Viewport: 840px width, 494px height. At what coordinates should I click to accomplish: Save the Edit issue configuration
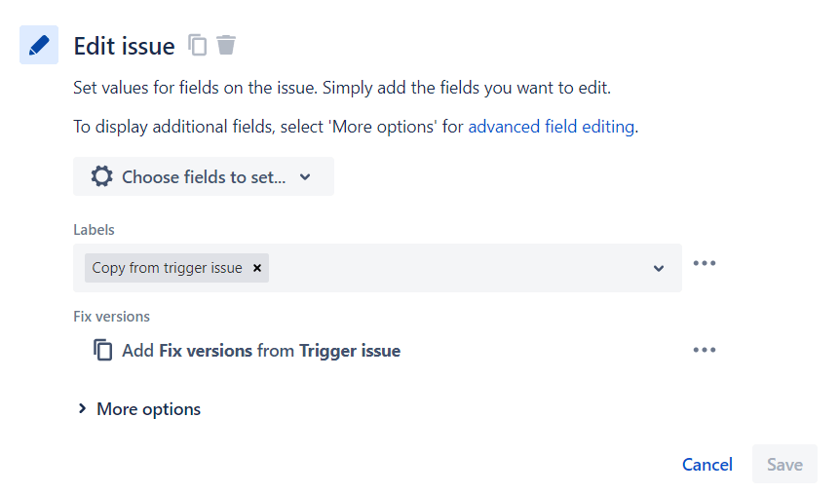click(x=784, y=464)
